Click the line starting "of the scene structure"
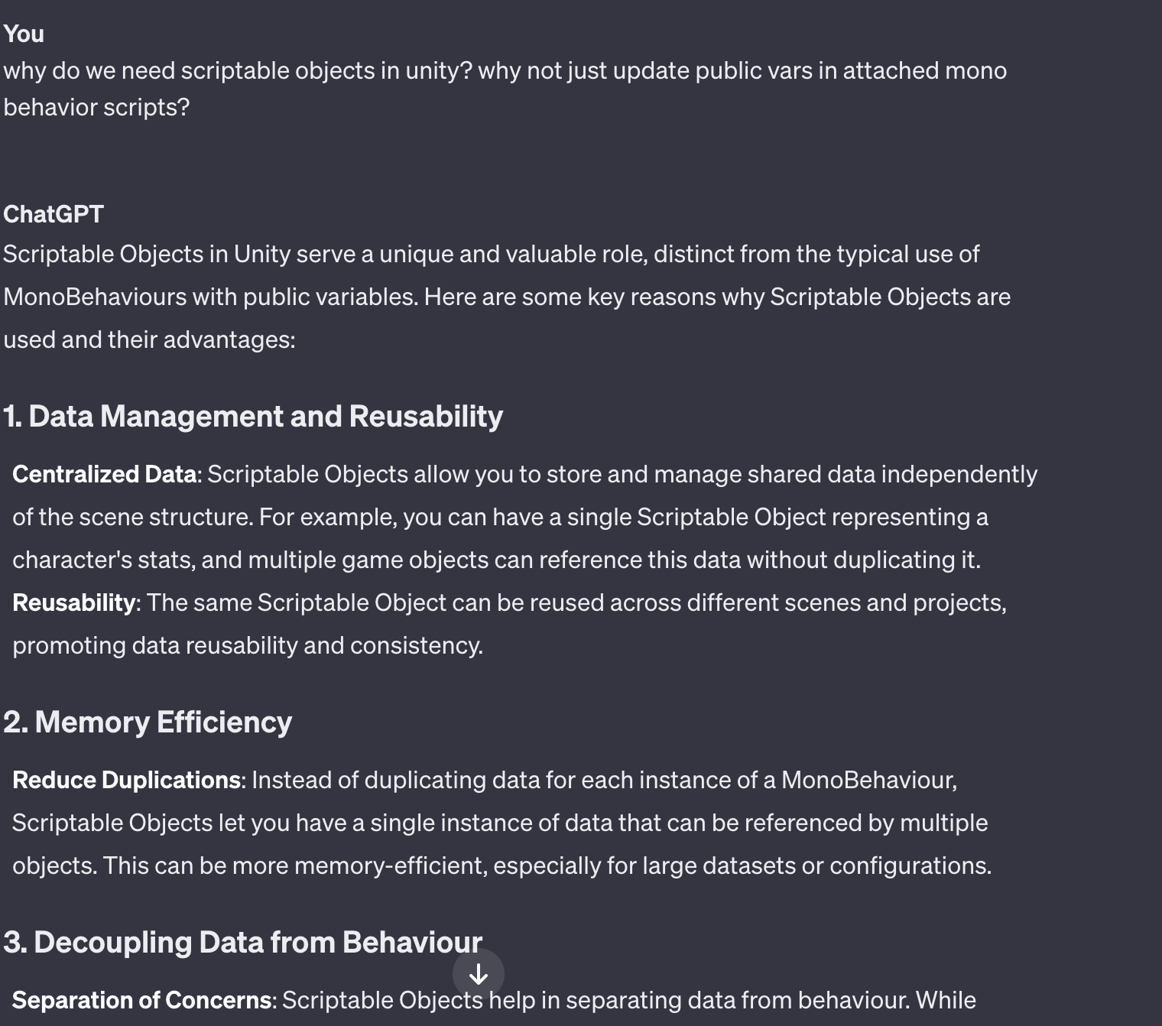The height and width of the screenshot is (1026, 1162). tap(500, 518)
